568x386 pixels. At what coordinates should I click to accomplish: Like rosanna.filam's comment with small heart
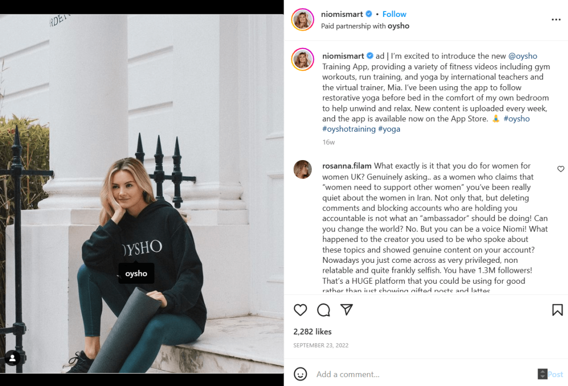pos(561,169)
